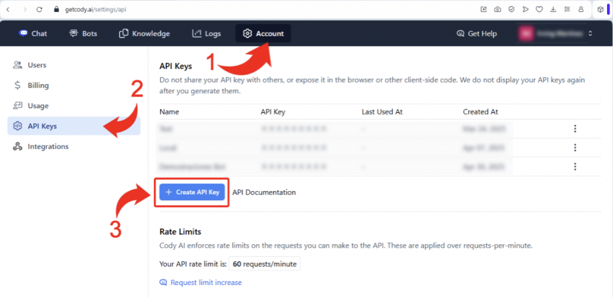Click the Integrations webhook icon
Viewport: 613px width, 297px height.
tap(18, 146)
